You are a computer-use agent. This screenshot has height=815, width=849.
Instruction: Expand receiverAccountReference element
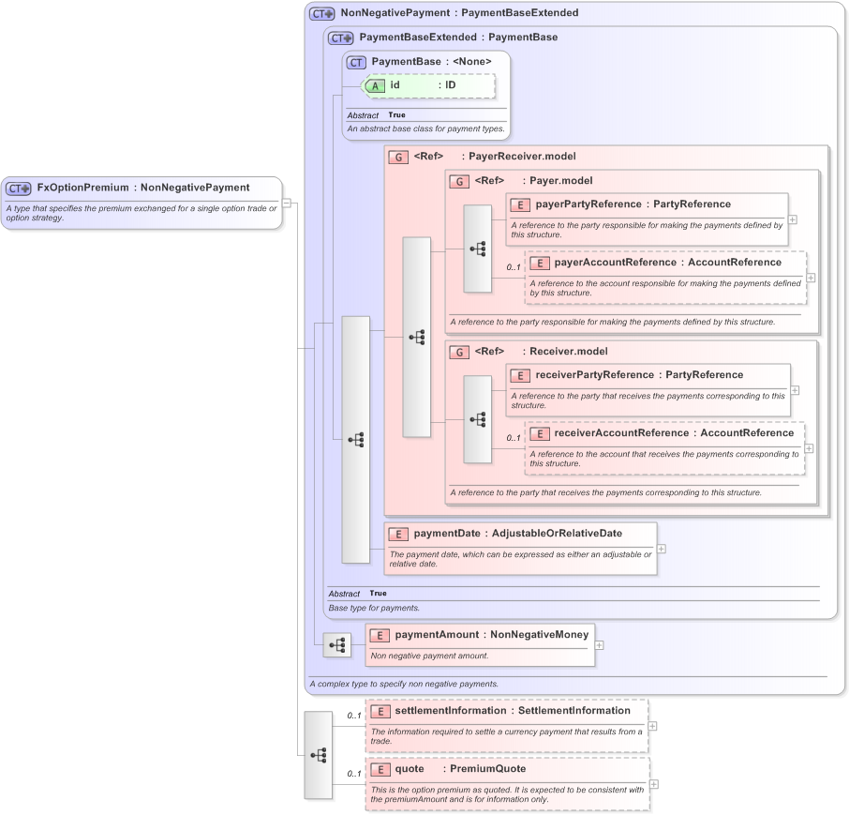point(809,448)
